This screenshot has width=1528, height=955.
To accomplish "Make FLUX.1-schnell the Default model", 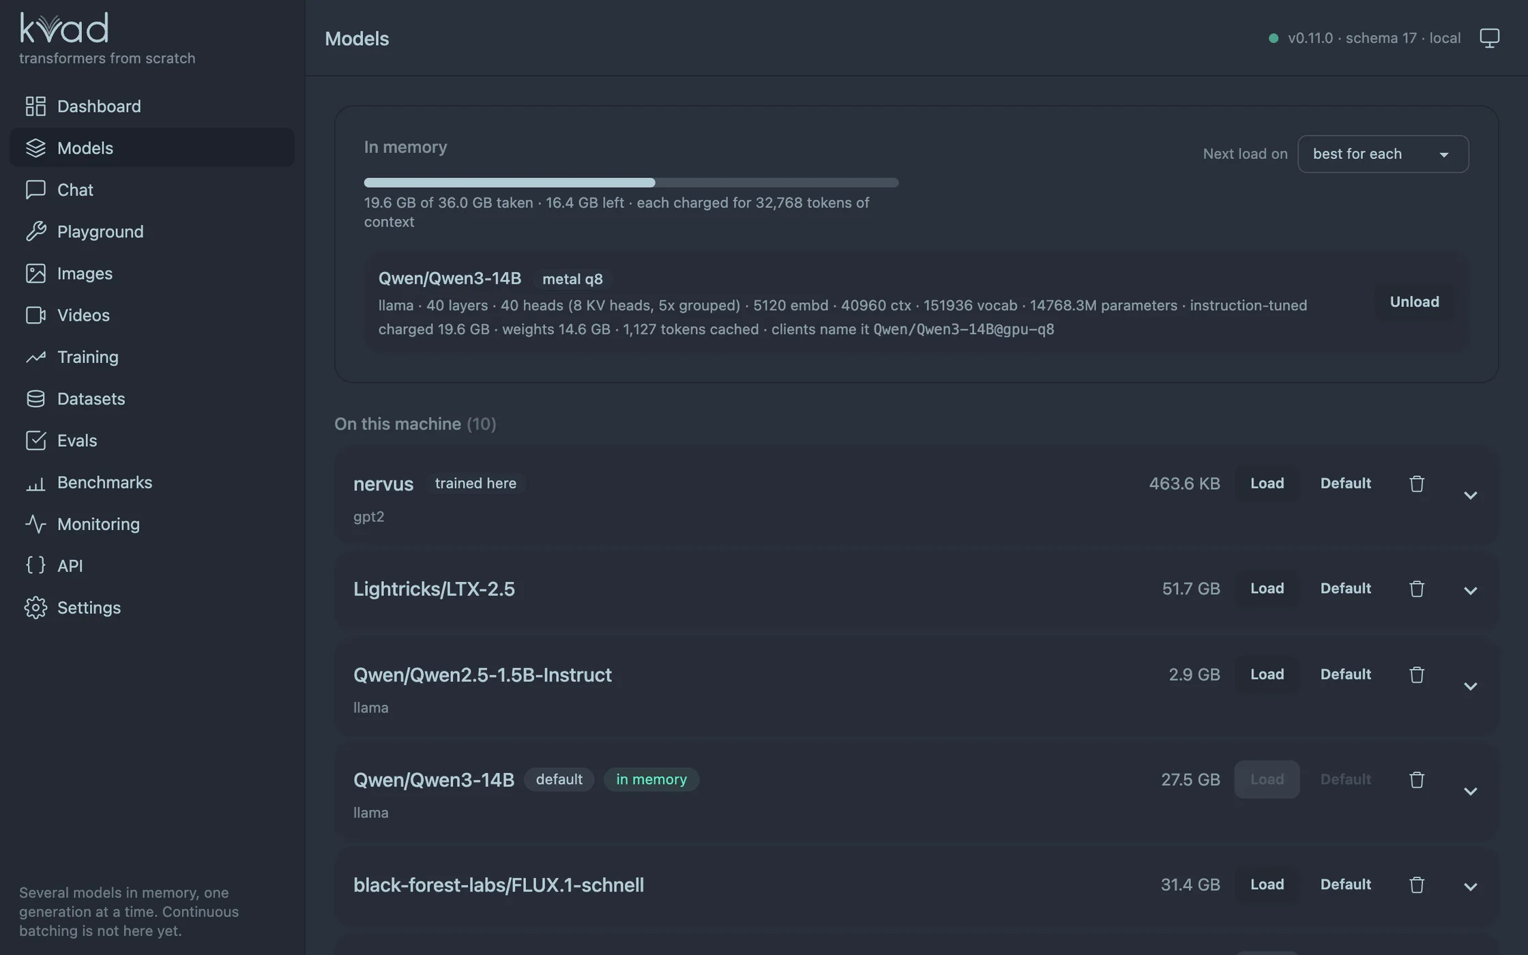I will (1345, 885).
